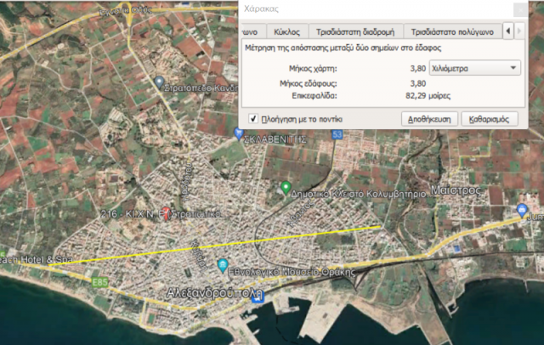Select the green Δημοτικό Κλειστό Κολυμβητήριο pin

click(x=286, y=188)
